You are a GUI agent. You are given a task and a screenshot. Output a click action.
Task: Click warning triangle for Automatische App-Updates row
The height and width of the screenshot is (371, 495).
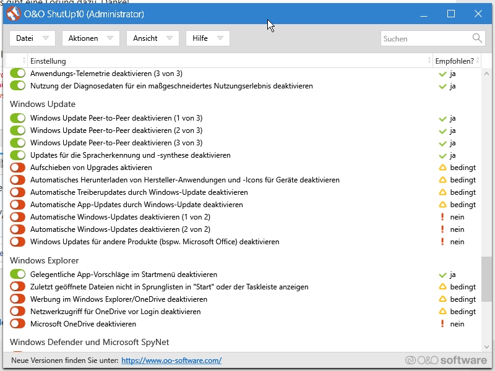tap(442, 205)
